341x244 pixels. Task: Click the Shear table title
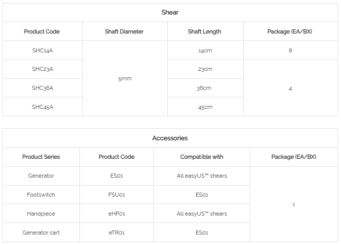[170, 12]
